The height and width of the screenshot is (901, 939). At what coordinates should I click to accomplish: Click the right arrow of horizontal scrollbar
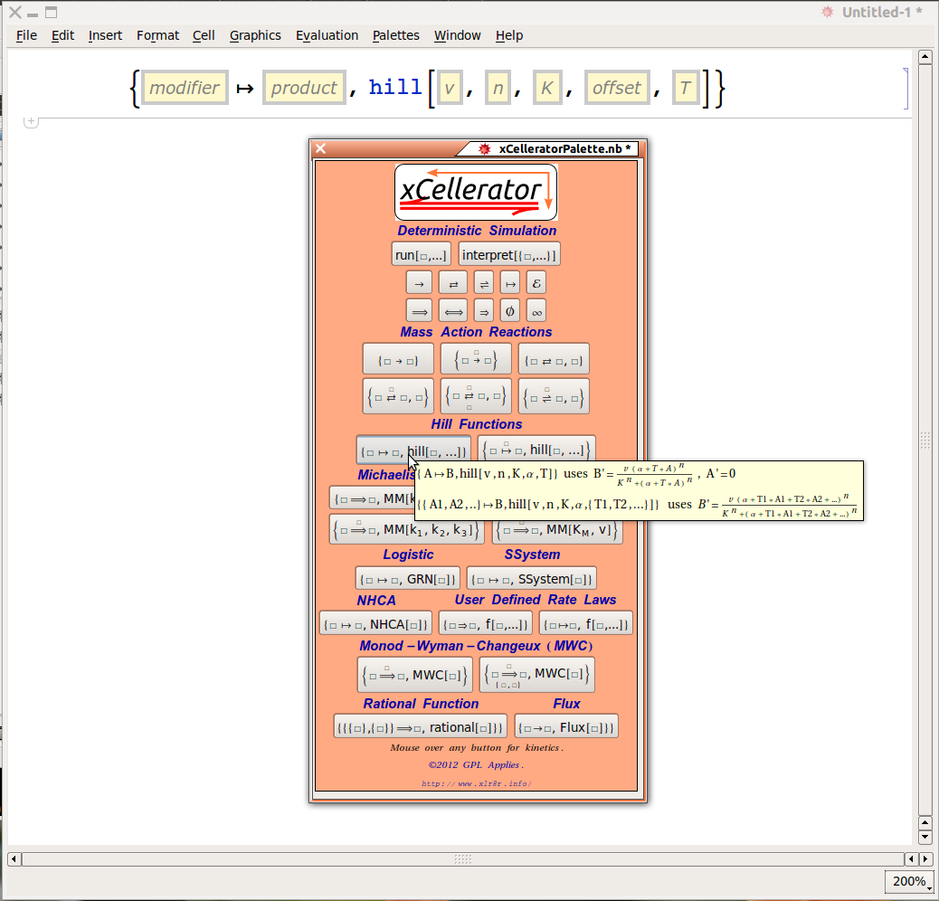pyautogui.click(x=925, y=859)
